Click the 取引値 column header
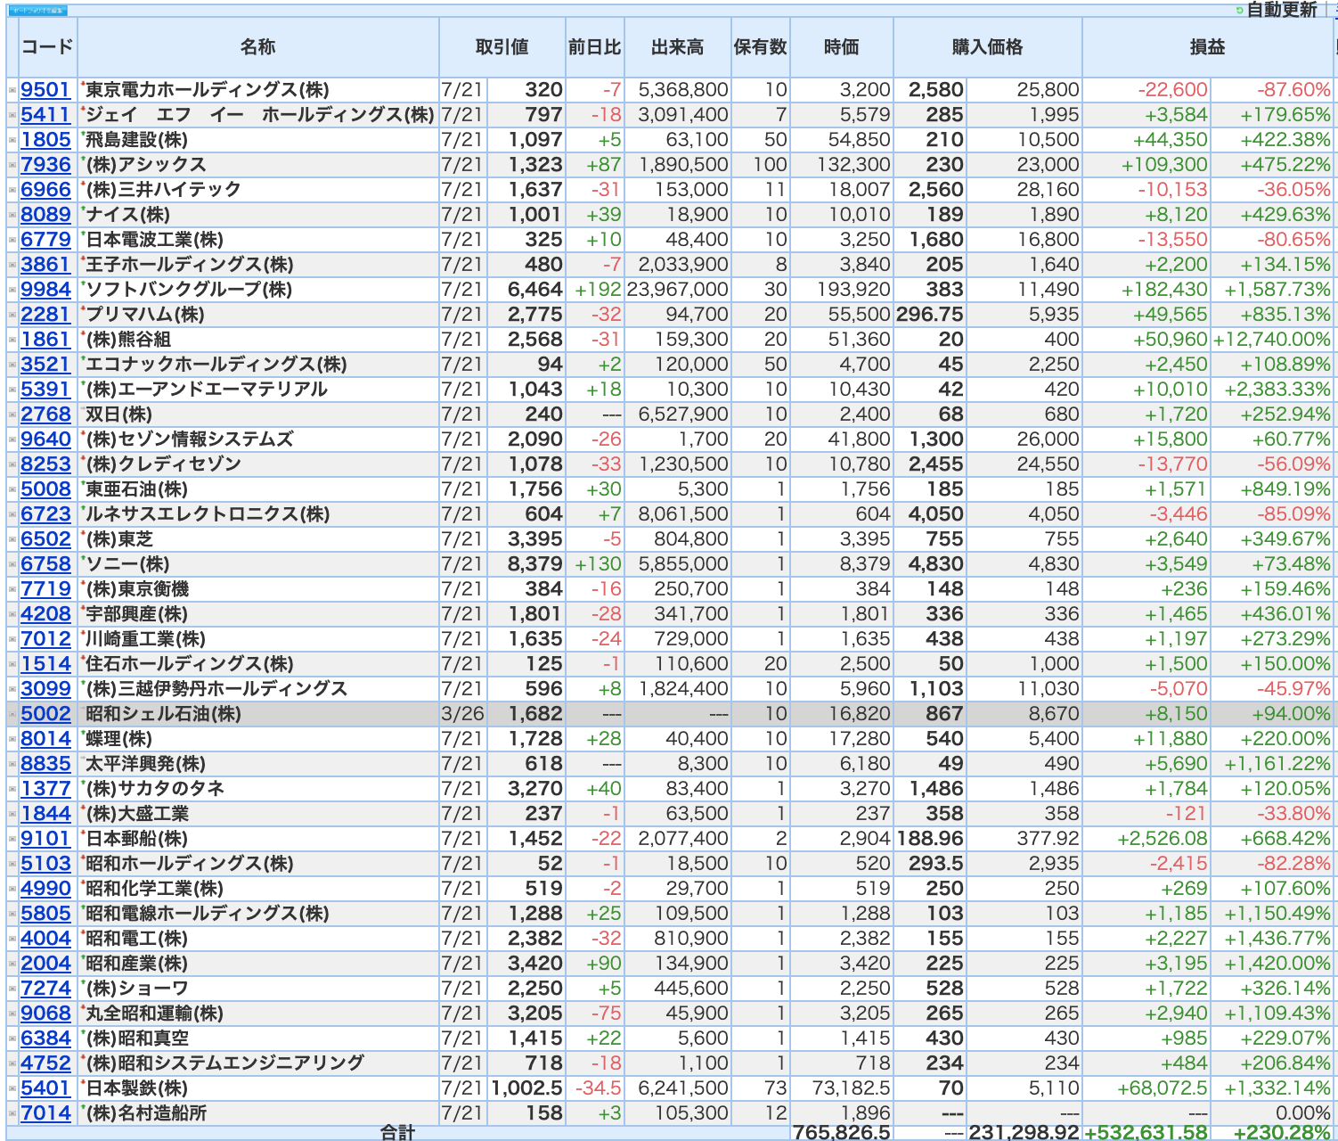 [x=502, y=47]
